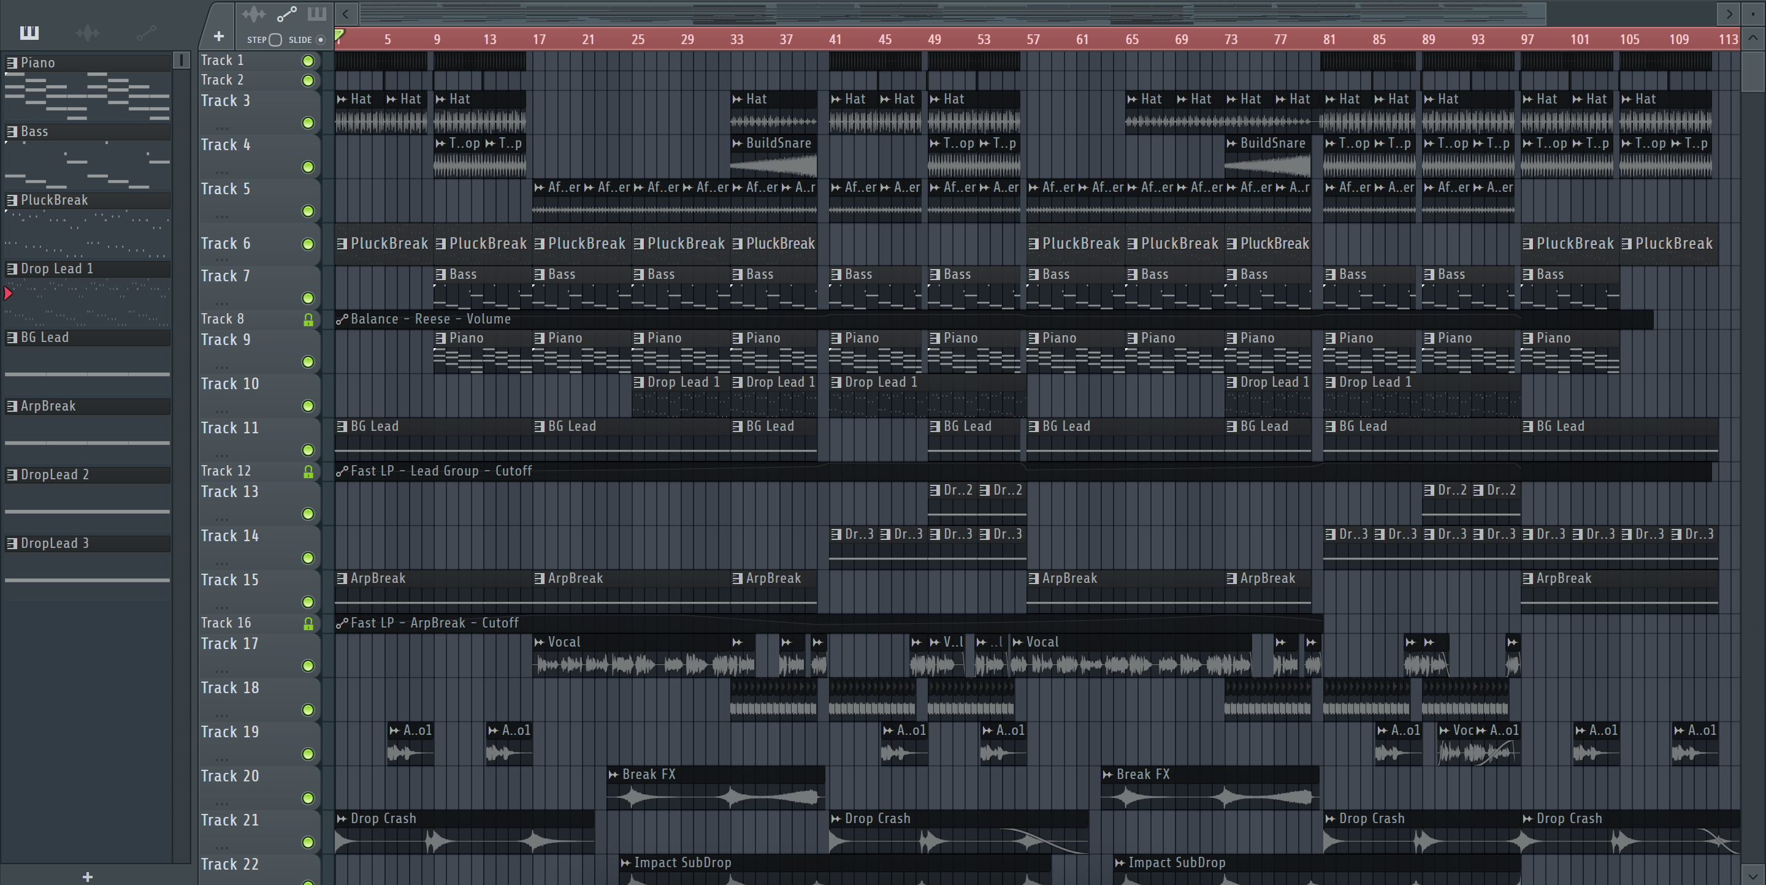This screenshot has width=1766, height=885.
Task: Show patterns in the picker panel
Action: [29, 32]
